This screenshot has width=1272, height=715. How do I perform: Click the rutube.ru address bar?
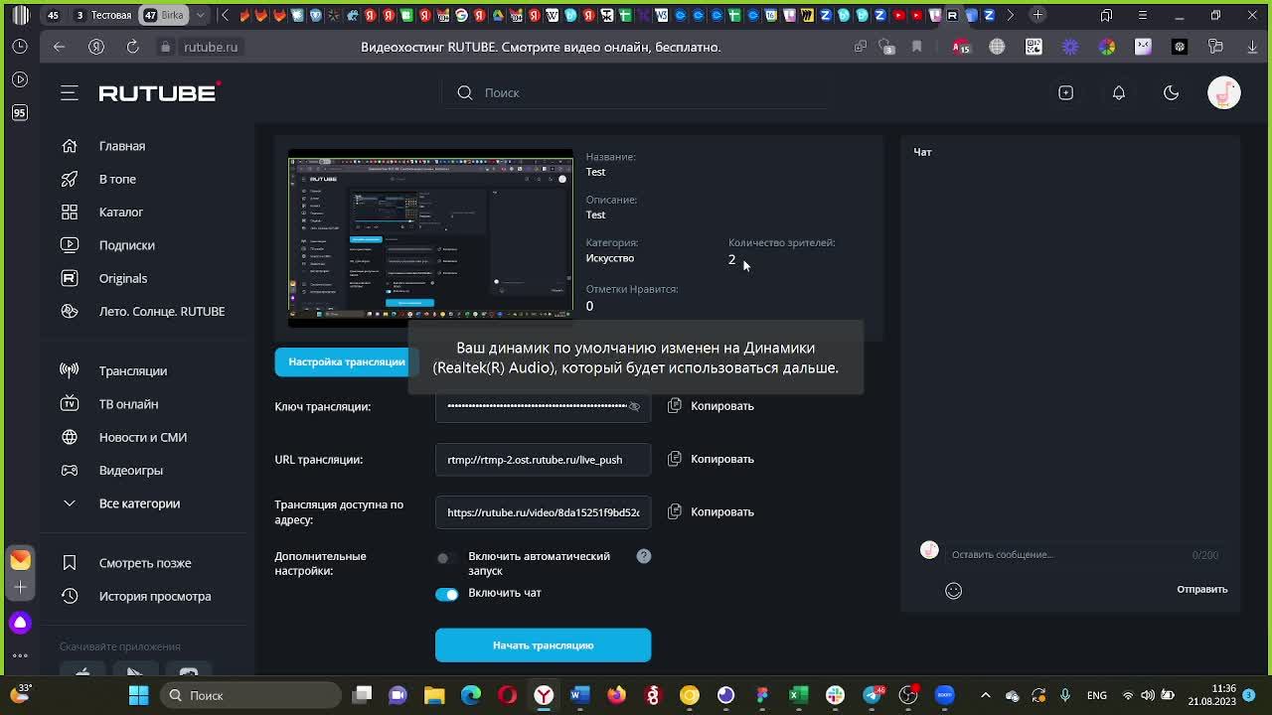pos(211,47)
